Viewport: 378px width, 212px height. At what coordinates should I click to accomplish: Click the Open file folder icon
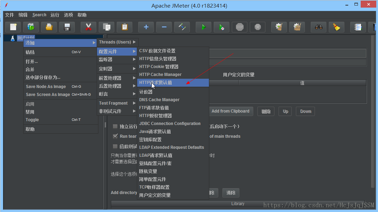coord(49,27)
